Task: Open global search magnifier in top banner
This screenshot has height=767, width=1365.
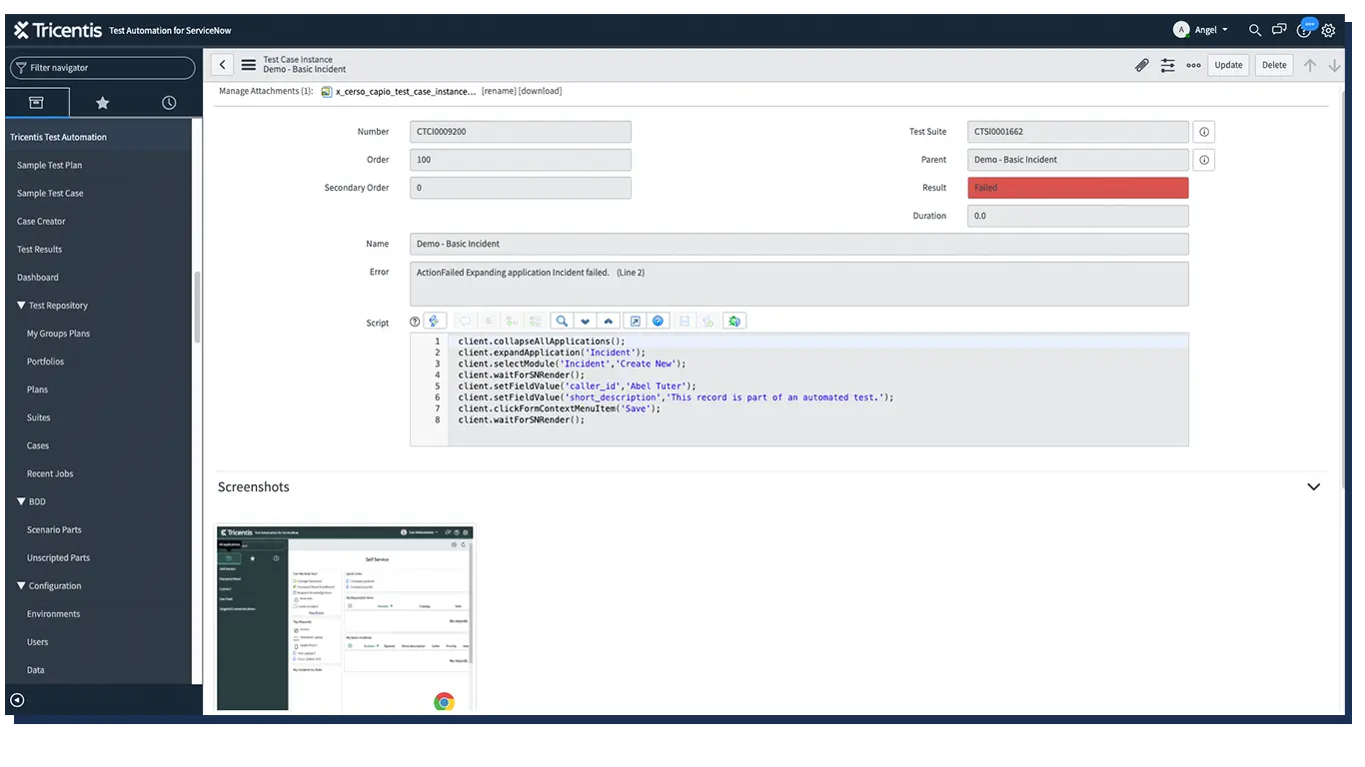Action: tap(1255, 30)
